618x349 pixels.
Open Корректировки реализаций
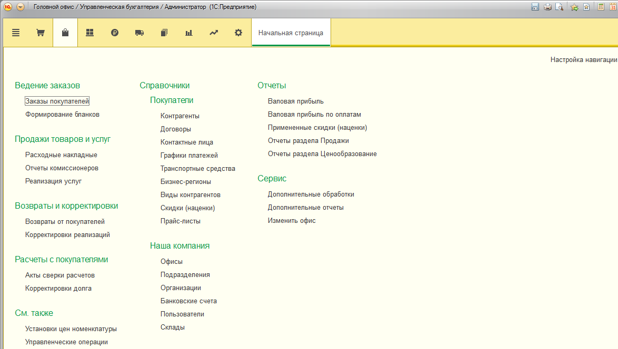point(67,235)
